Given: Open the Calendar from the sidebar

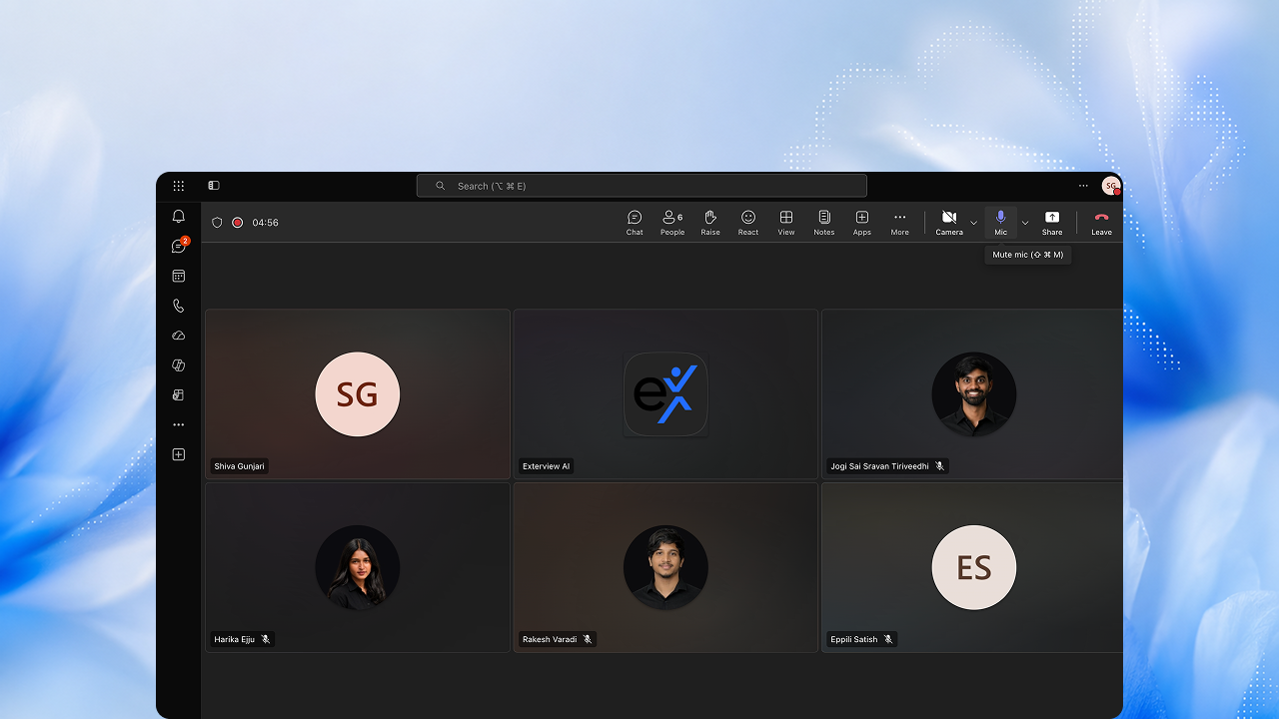Looking at the screenshot, I should (179, 276).
